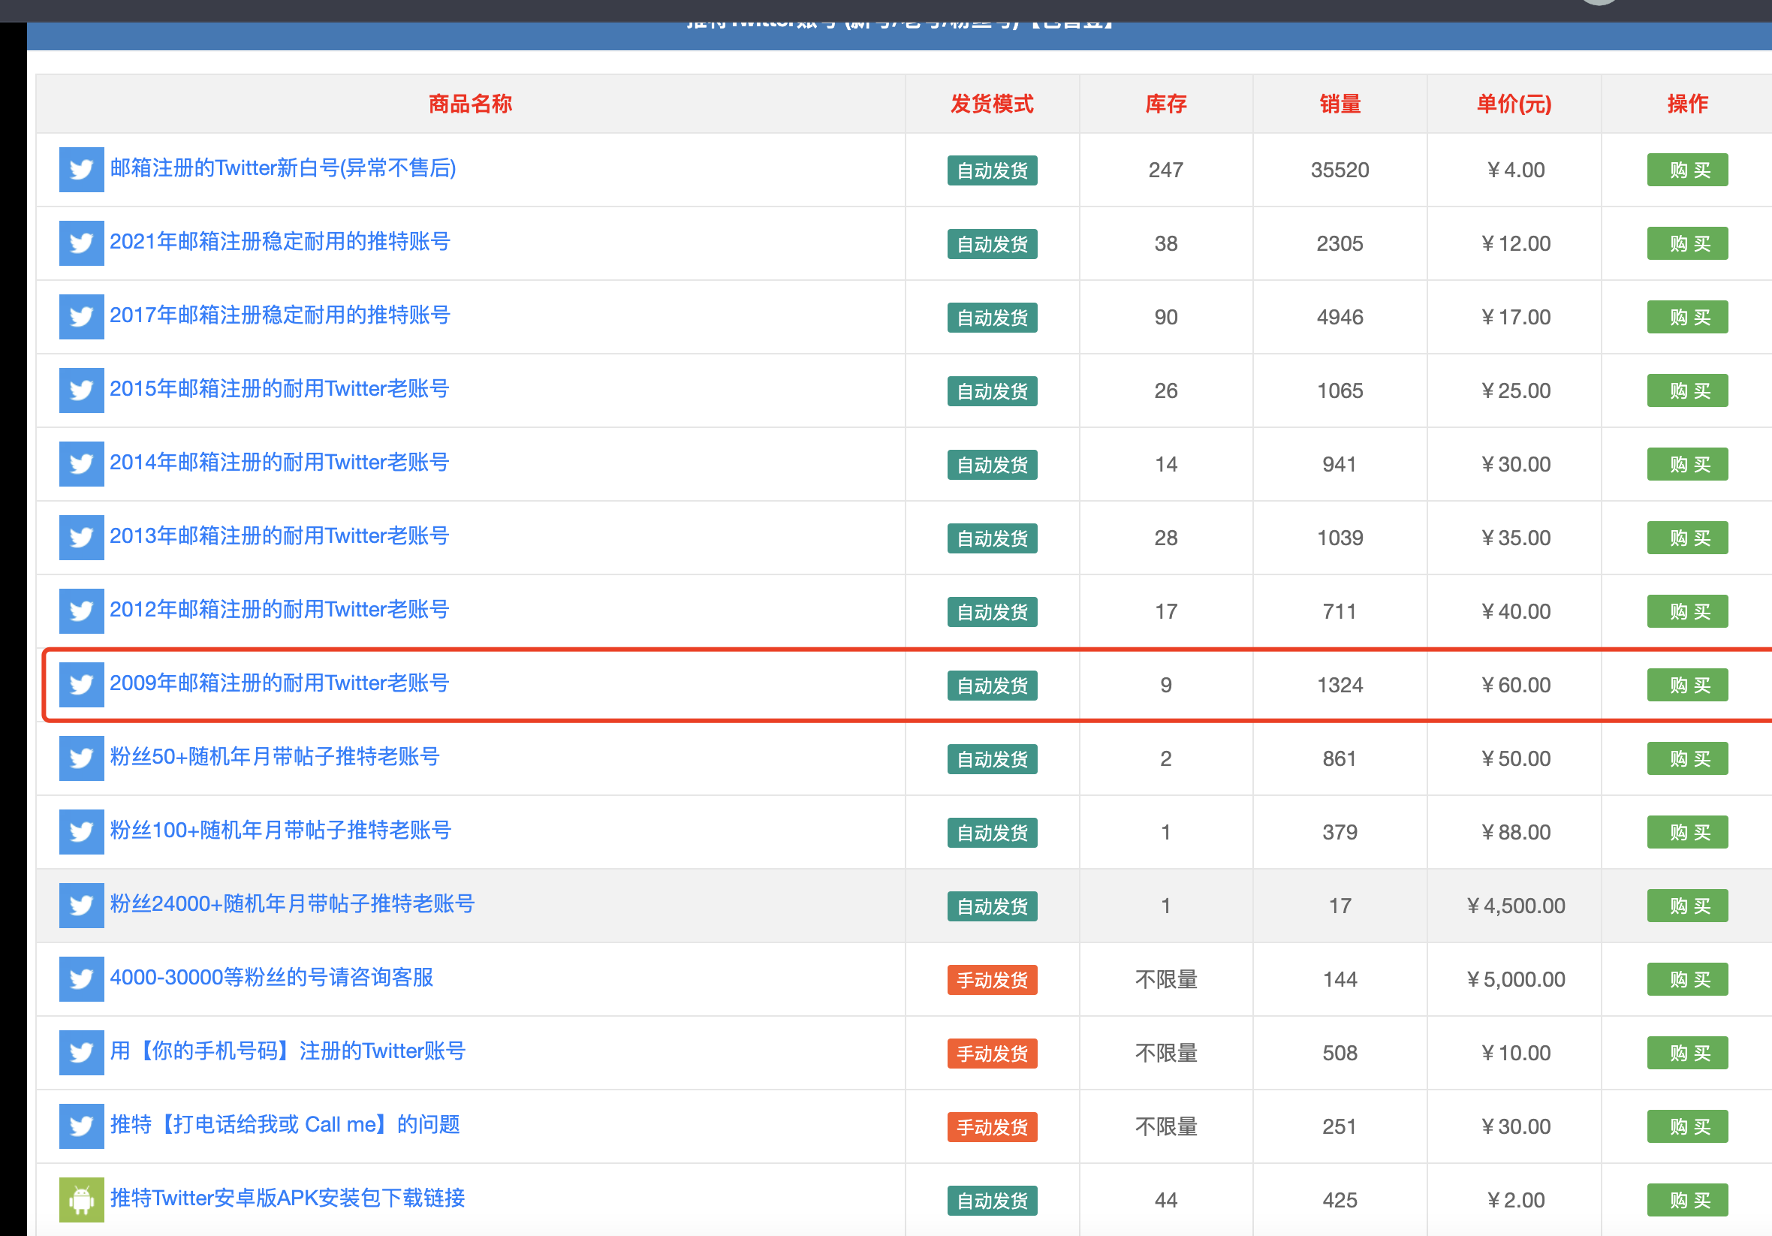Click Twitter icon beside Call me 的问题
The image size is (1772, 1236).
pos(81,1126)
